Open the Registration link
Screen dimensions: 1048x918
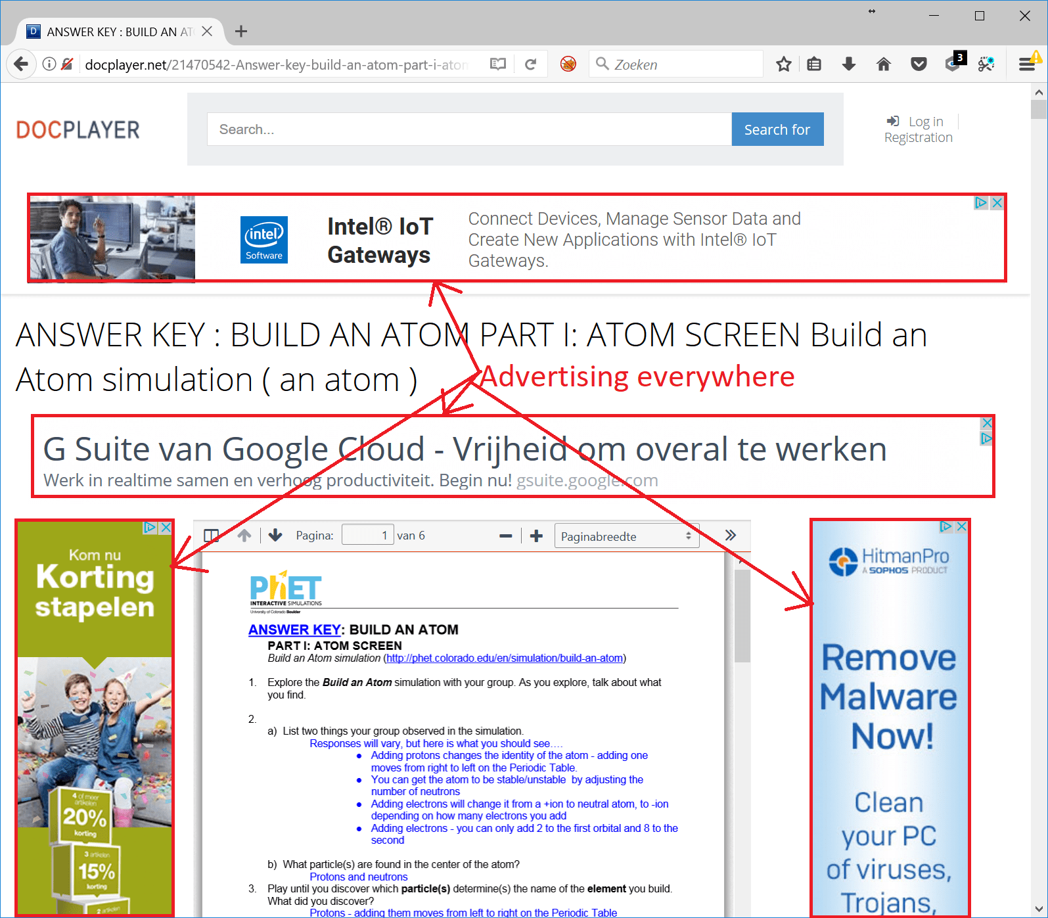[x=918, y=137]
